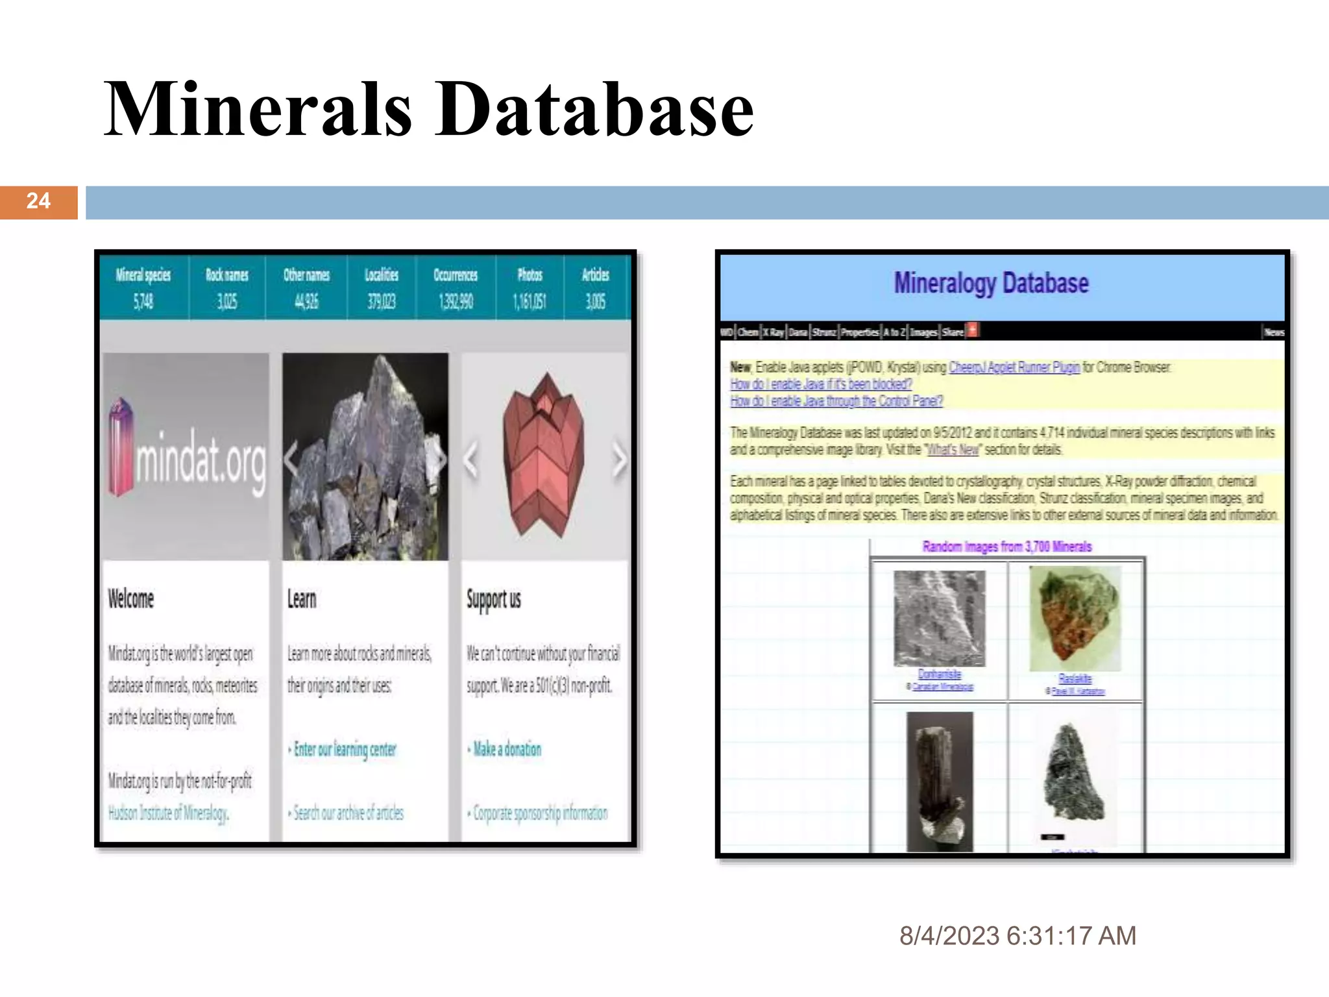Image resolution: width=1329 pixels, height=997 pixels.
Task: Click 'Search our archive of articles' link
Action: click(348, 813)
